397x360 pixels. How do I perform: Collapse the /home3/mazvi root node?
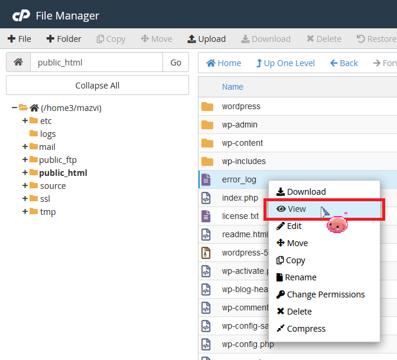click(14, 108)
